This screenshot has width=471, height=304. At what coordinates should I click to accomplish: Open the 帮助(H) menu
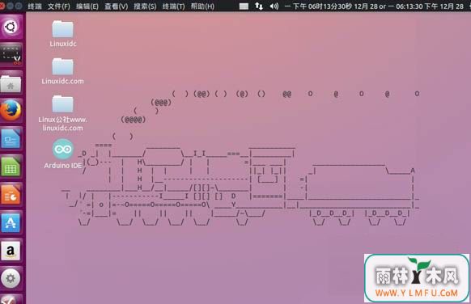coord(202,6)
